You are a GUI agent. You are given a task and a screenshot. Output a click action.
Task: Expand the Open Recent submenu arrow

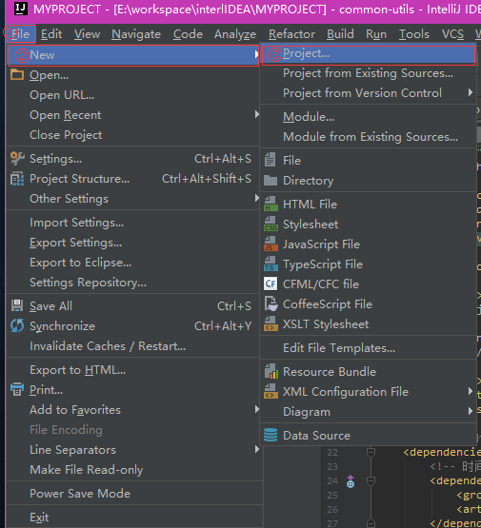(256, 114)
